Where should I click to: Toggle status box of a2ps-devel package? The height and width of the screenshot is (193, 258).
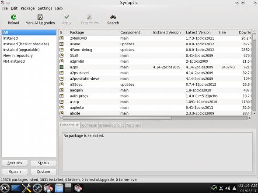[62, 73]
